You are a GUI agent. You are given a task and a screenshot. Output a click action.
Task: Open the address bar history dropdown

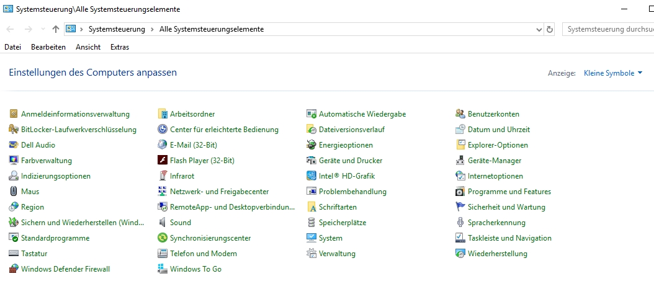click(x=539, y=29)
